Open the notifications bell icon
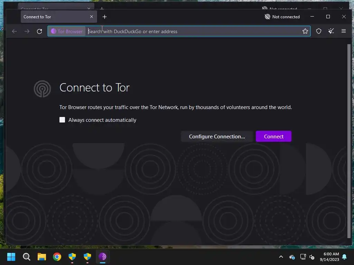 345,257
